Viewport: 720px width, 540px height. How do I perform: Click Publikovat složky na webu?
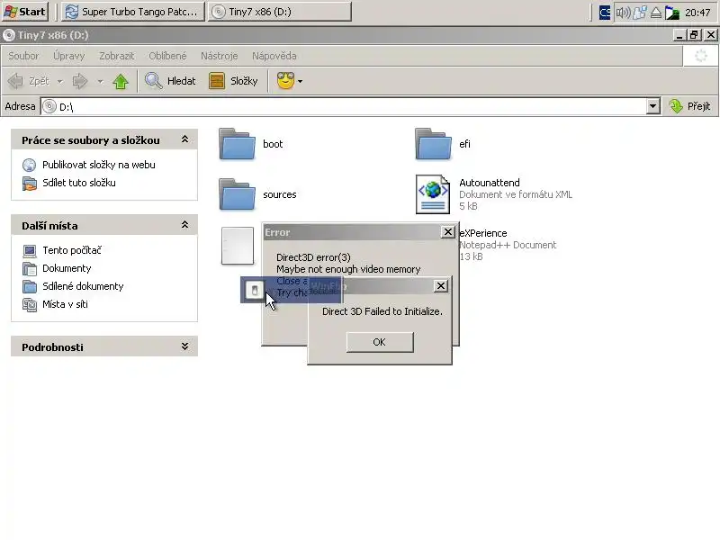[x=99, y=165]
